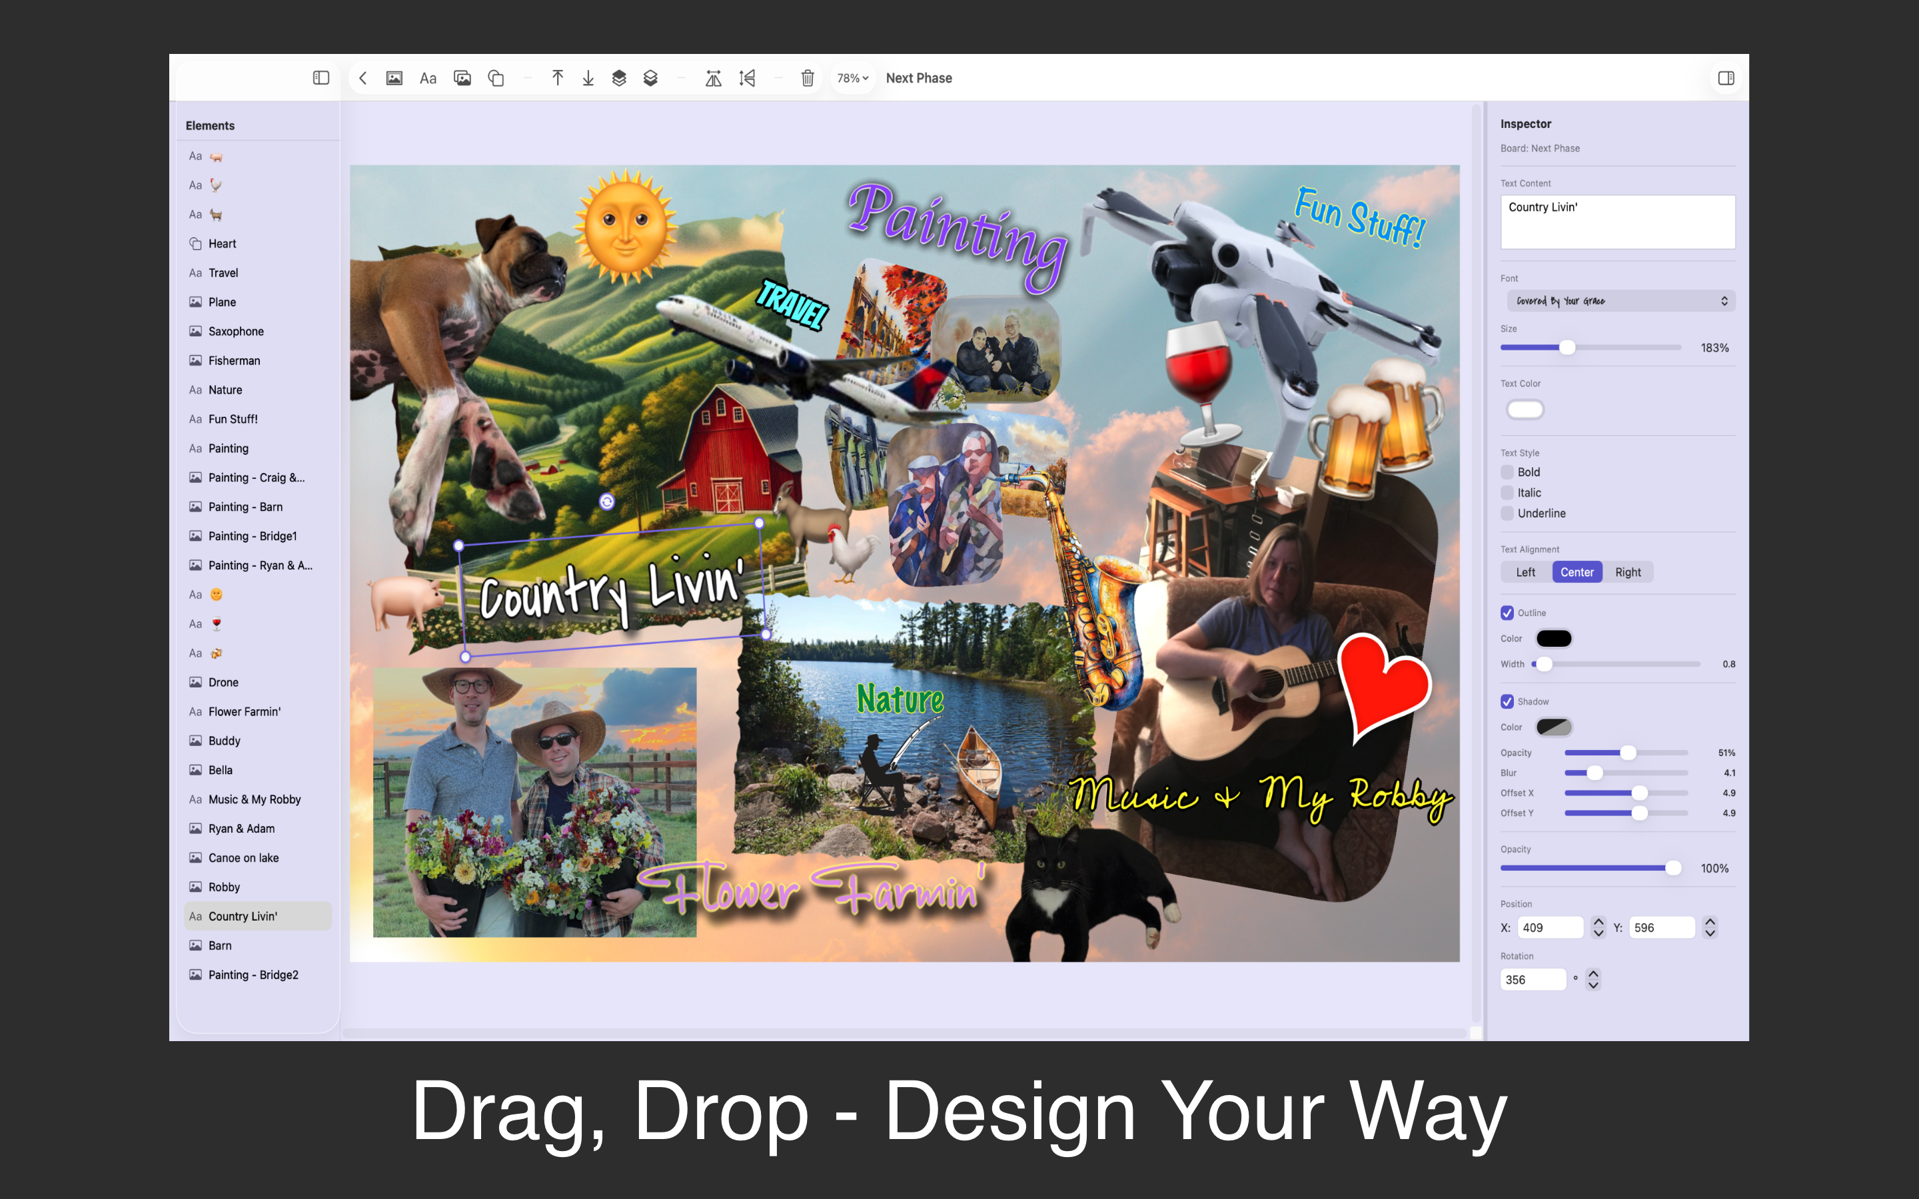Screen dimensions: 1919x1199
Task: Bring selected element to front
Action: click(x=558, y=78)
